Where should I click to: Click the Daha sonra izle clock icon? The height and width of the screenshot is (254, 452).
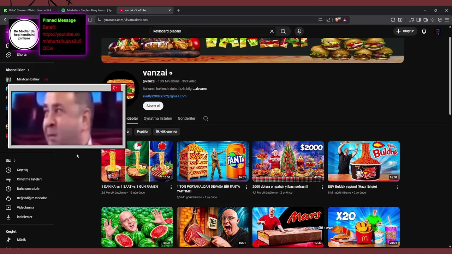point(8,189)
